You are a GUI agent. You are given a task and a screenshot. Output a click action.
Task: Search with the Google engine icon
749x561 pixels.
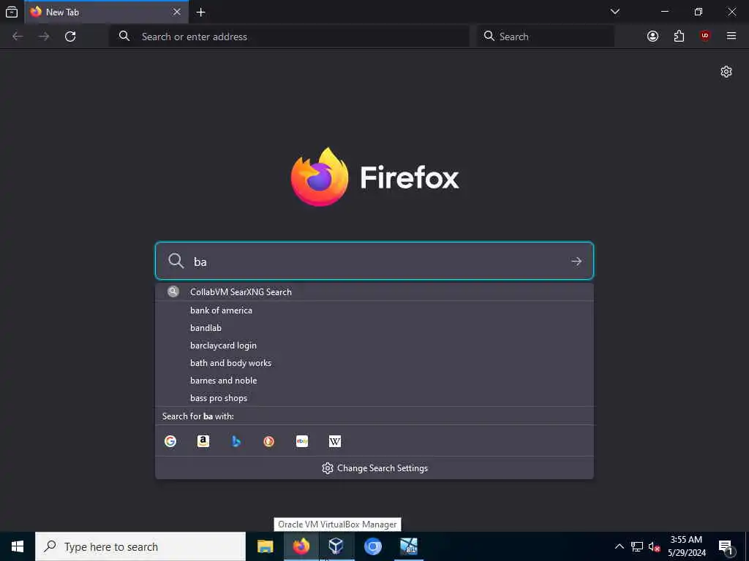coord(170,441)
